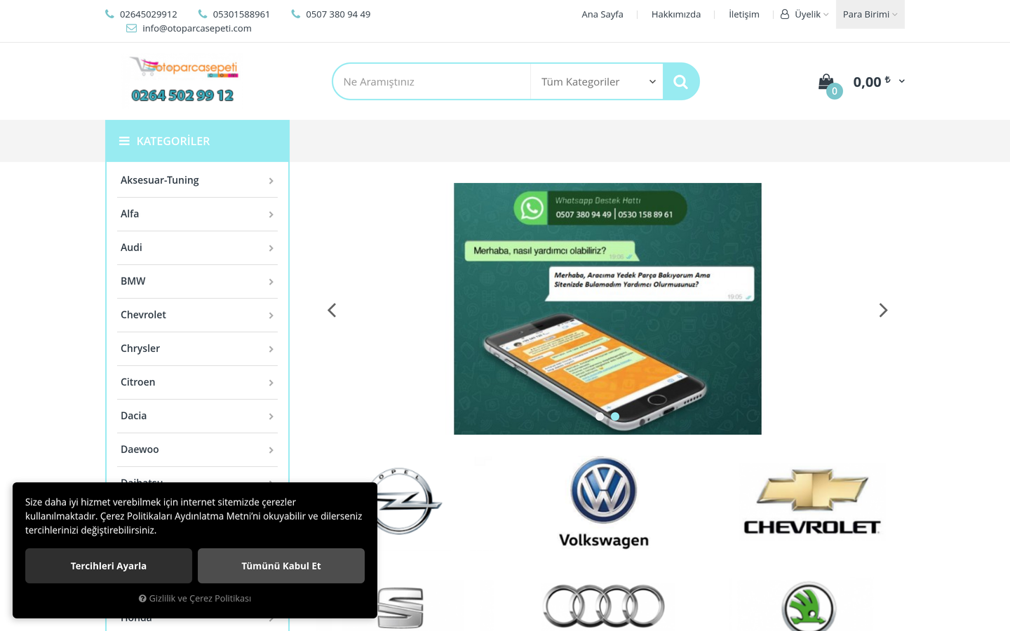Open the Audi category in sidebar
The image size is (1010, 631).
pyautogui.click(x=131, y=247)
